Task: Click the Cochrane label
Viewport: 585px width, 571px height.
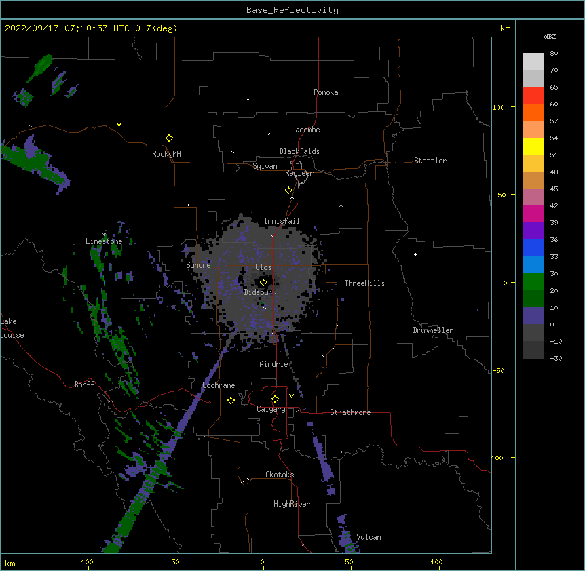Action: click(219, 385)
